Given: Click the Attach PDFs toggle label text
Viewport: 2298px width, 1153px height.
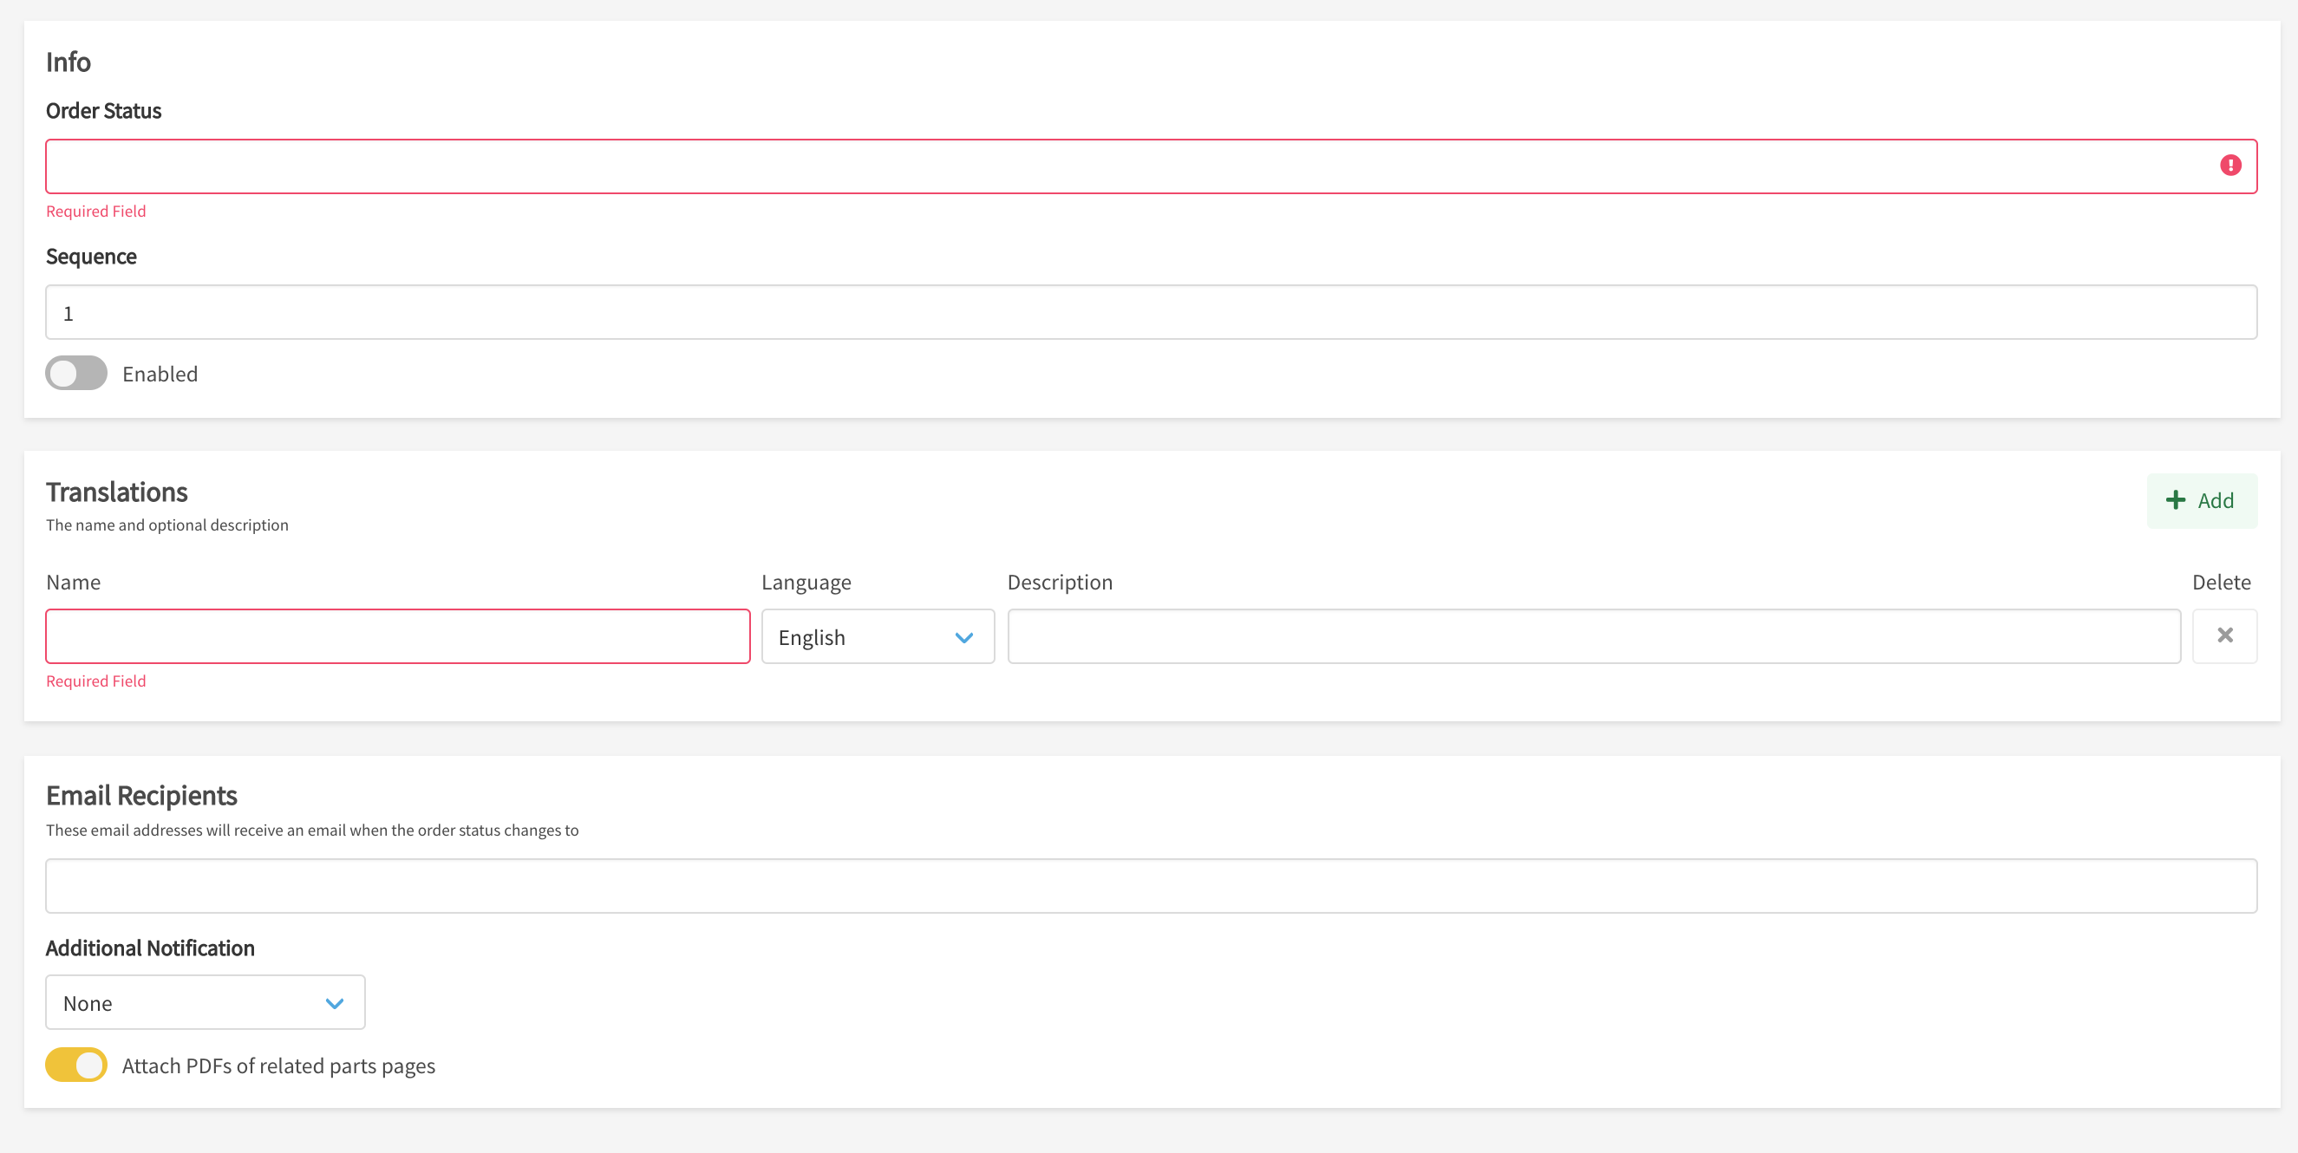Looking at the screenshot, I should (x=278, y=1066).
